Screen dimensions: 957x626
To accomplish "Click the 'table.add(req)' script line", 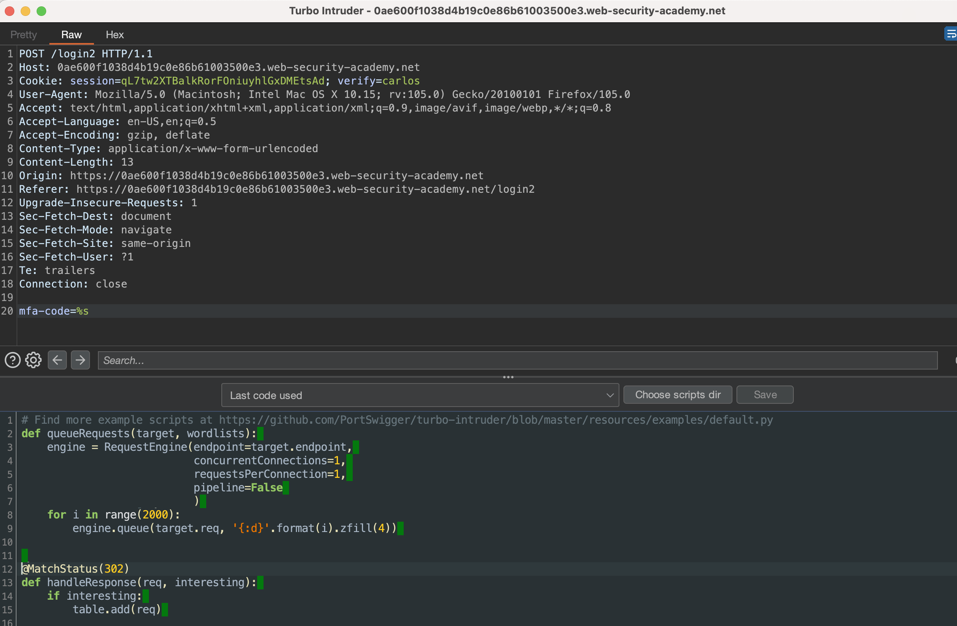I will click(117, 610).
